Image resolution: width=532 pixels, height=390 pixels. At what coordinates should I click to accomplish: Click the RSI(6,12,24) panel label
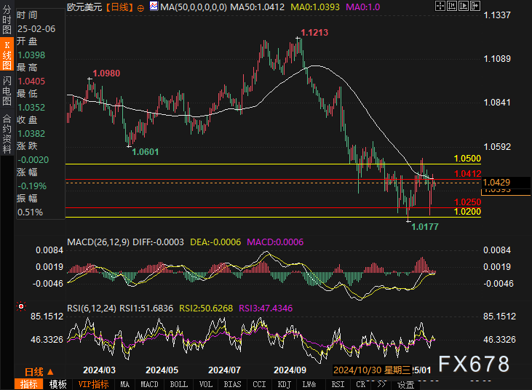click(x=92, y=309)
